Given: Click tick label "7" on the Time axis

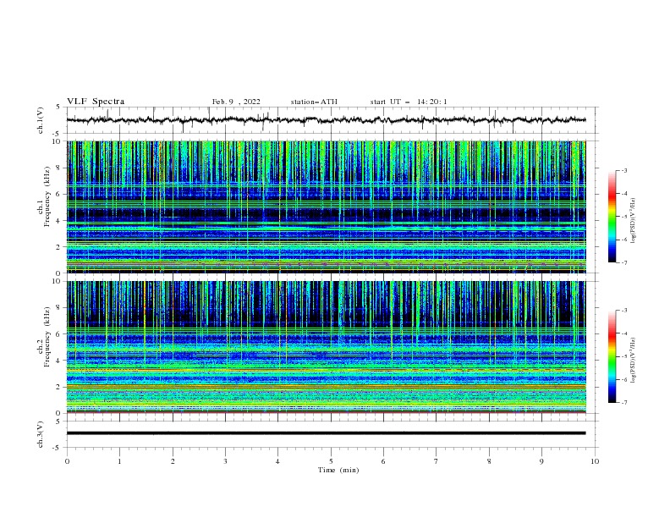Looking at the screenshot, I should pos(437,461).
